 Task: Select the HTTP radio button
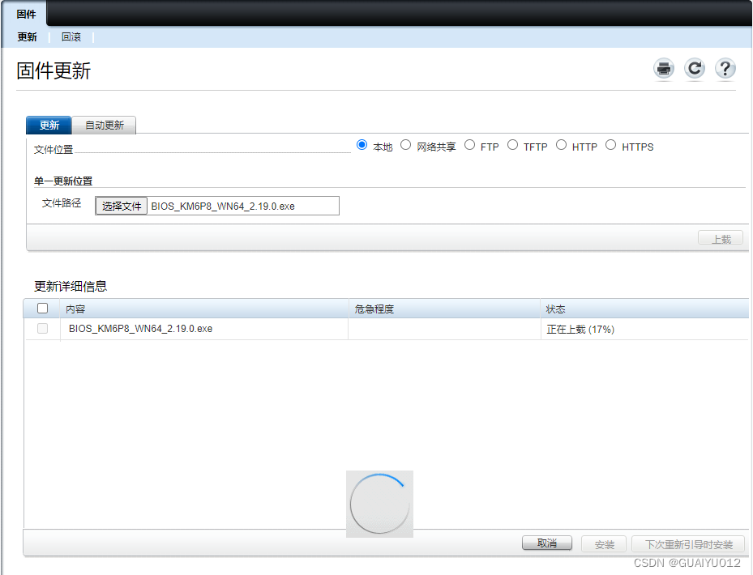[561, 145]
